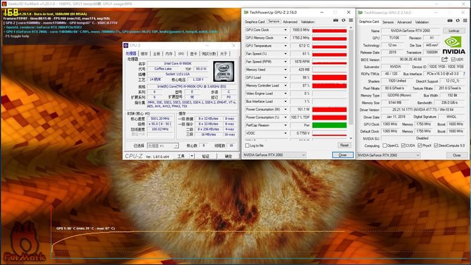The image size is (471, 265).
Task: Open the VDDC sensor dropdown
Action: click(x=286, y=133)
